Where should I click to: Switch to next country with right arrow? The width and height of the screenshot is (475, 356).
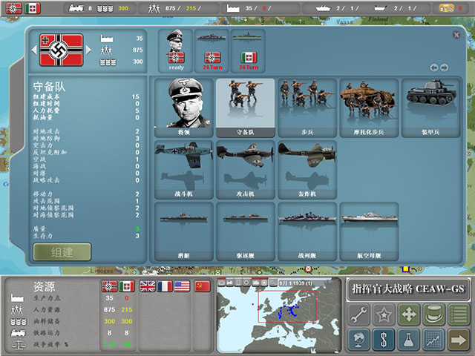pos(90,50)
